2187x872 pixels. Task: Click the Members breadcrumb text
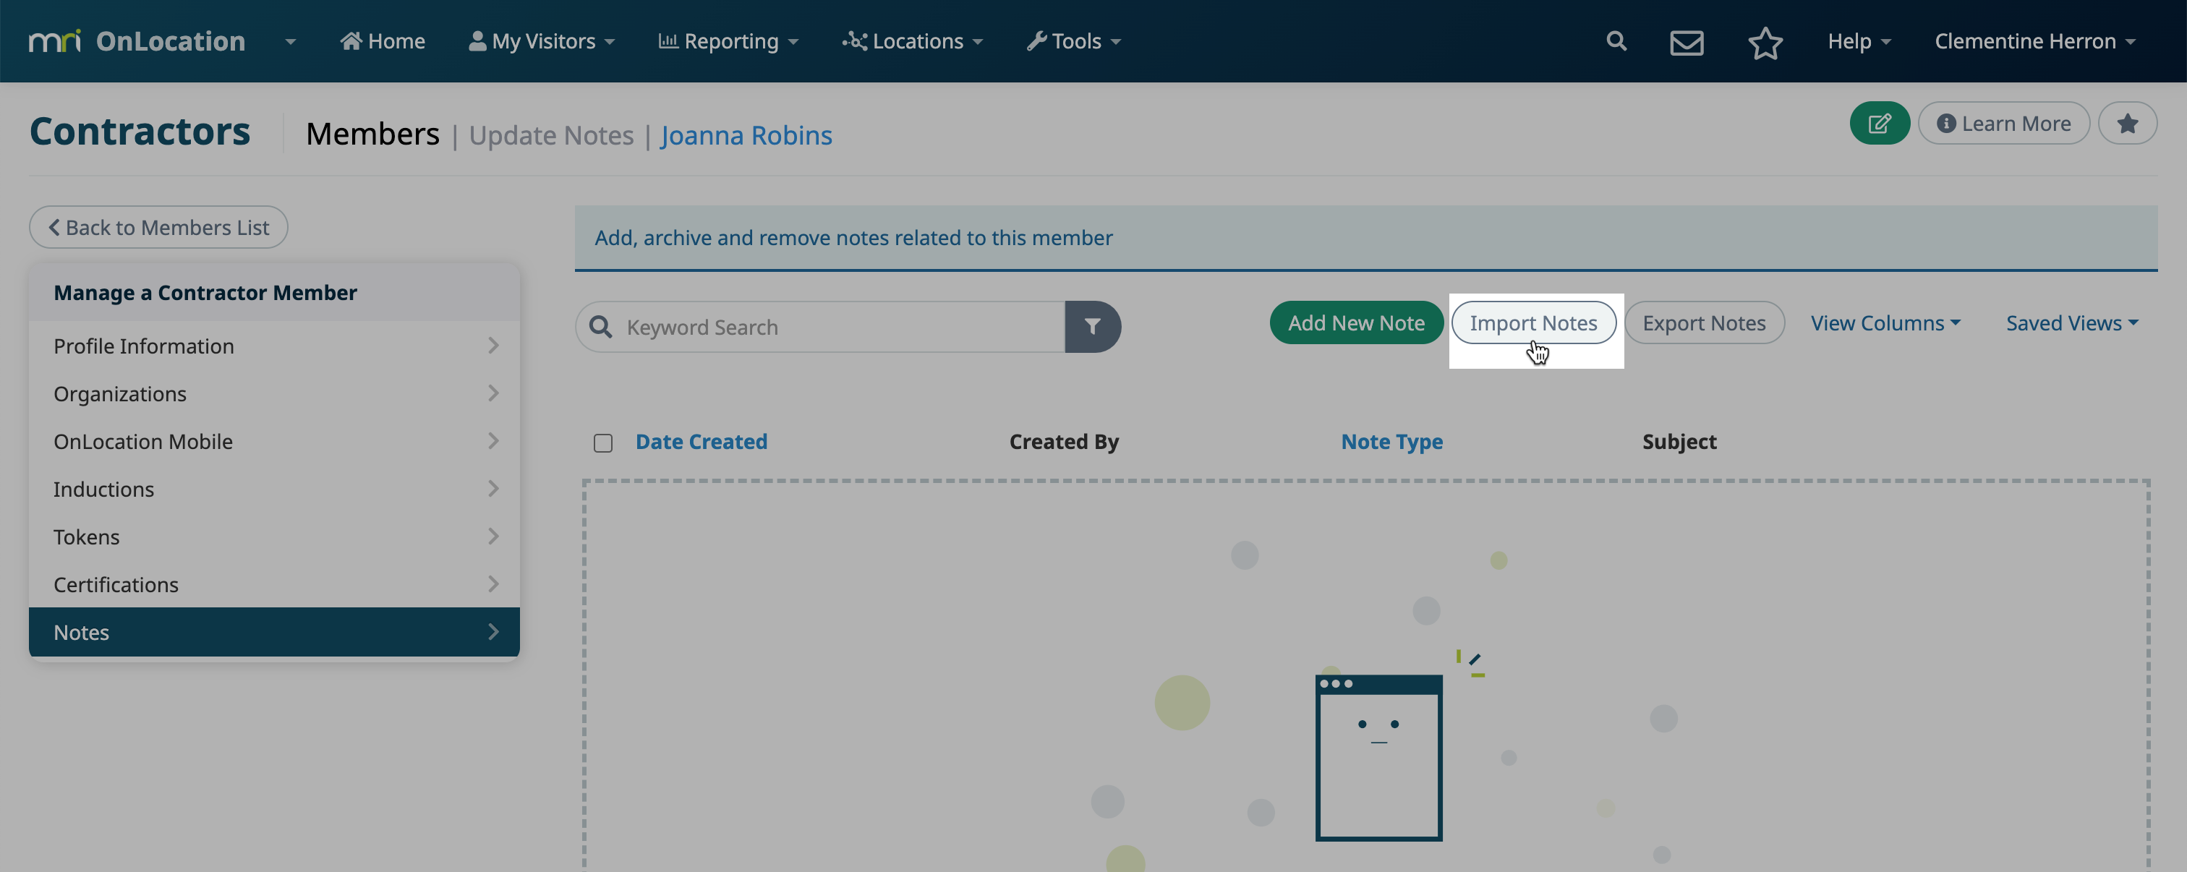coord(372,134)
